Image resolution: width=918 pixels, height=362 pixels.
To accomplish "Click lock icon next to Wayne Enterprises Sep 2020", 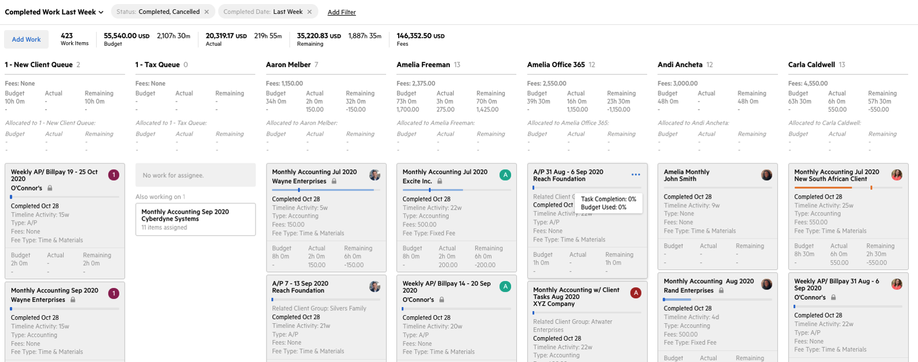I will 73,300.
